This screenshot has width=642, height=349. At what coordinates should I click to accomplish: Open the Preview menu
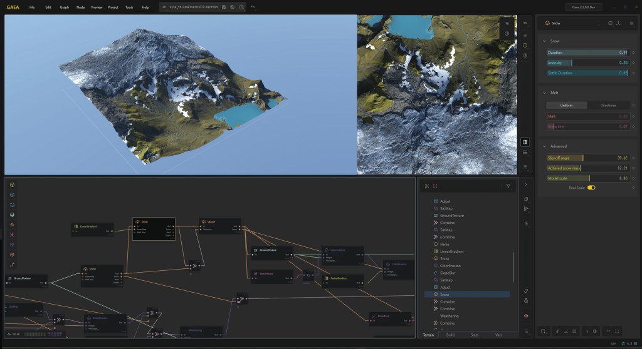pos(97,8)
